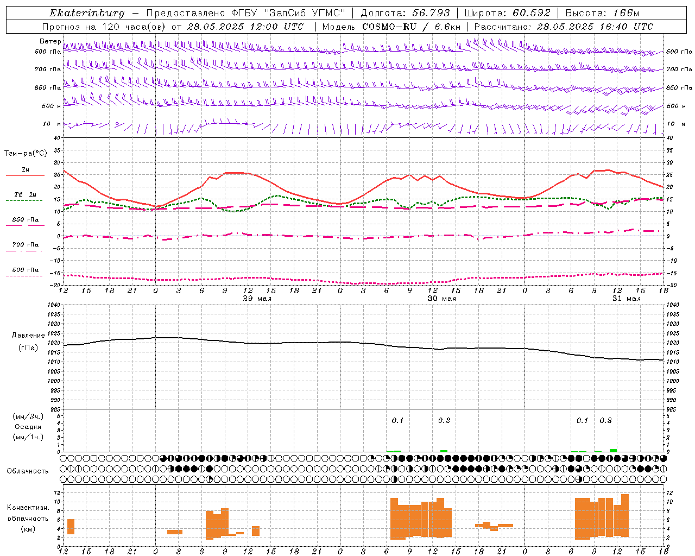The width and height of the screenshot is (695, 556).
Task: Click the 'Ветер' wind panel label
Action: [x=50, y=41]
